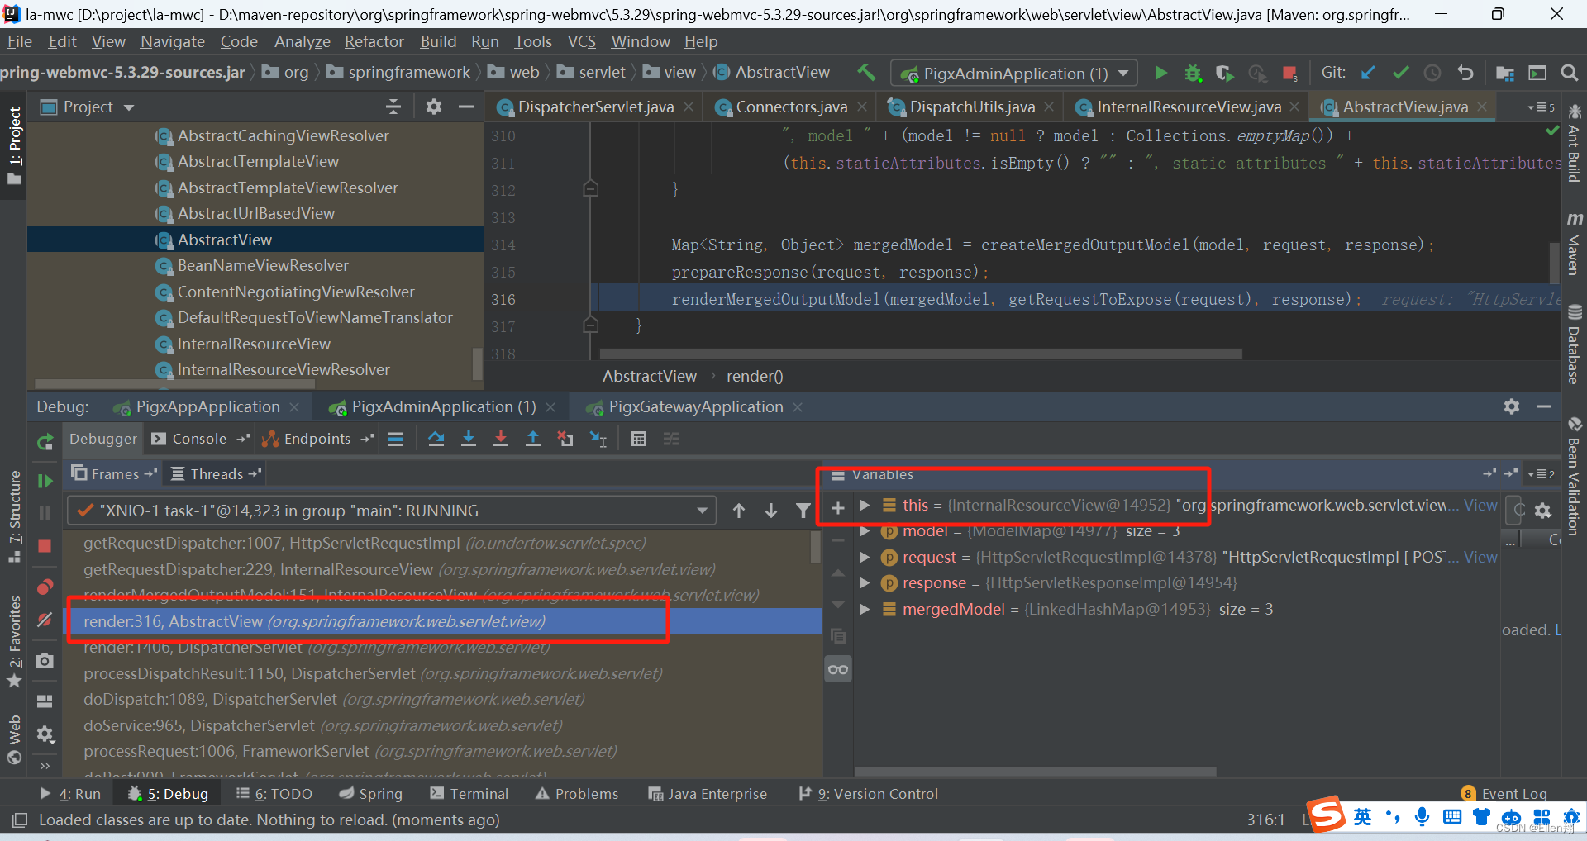Open debug panel settings gear

click(x=45, y=734)
